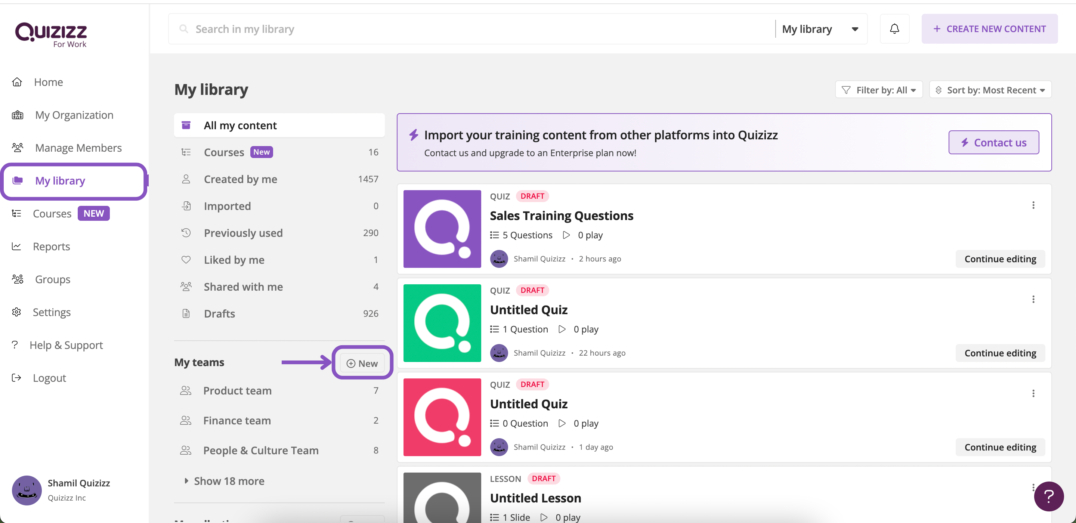Open Settings from the sidebar
The width and height of the screenshot is (1076, 523).
[x=52, y=312]
